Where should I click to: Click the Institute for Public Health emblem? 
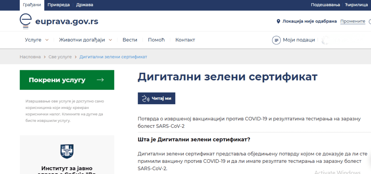click(x=67, y=151)
